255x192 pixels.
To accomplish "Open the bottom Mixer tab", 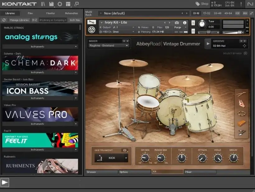I will click(x=200, y=172).
